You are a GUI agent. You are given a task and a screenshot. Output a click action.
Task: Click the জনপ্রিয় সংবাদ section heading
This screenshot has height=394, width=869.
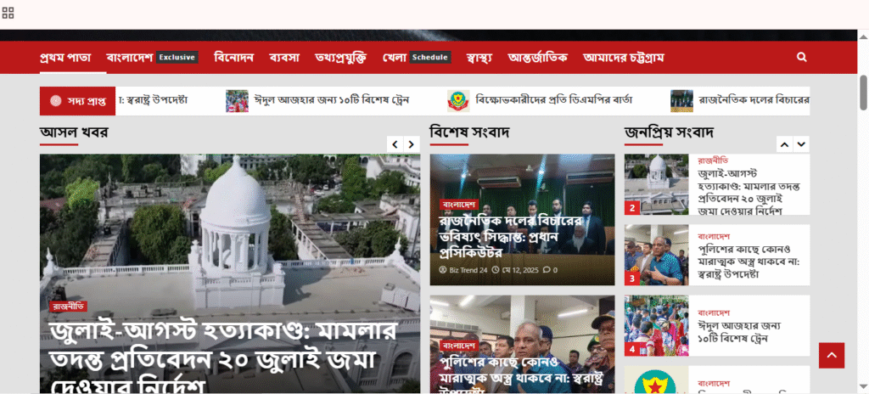click(x=669, y=132)
